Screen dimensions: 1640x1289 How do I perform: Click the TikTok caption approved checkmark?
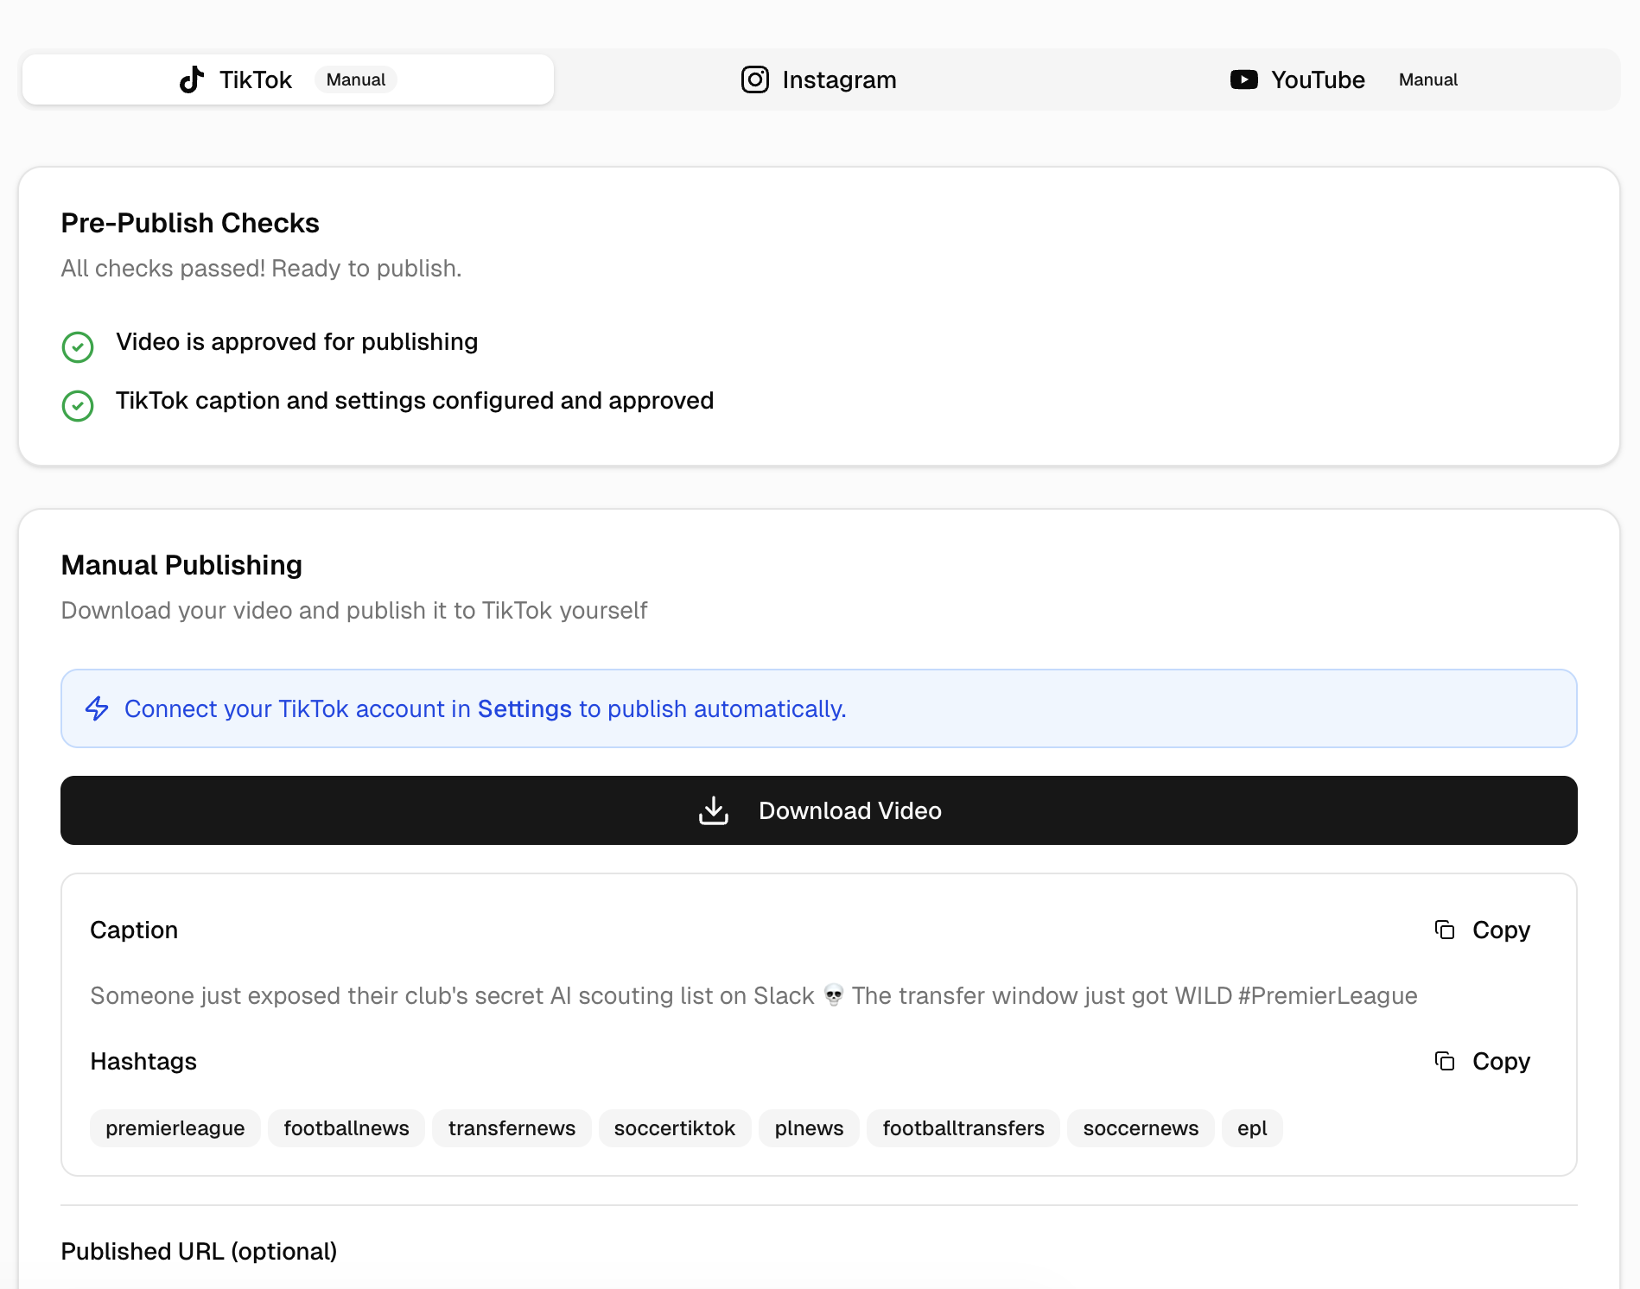(78, 405)
